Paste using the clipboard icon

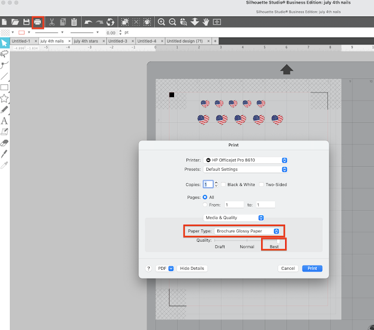(x=74, y=22)
